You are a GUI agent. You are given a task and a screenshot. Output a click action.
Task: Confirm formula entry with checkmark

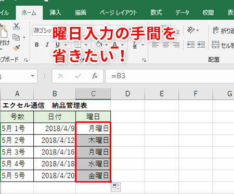(x=78, y=76)
